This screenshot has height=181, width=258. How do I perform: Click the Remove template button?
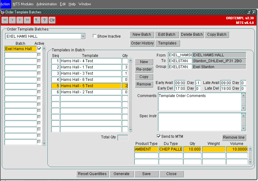tap(144, 84)
